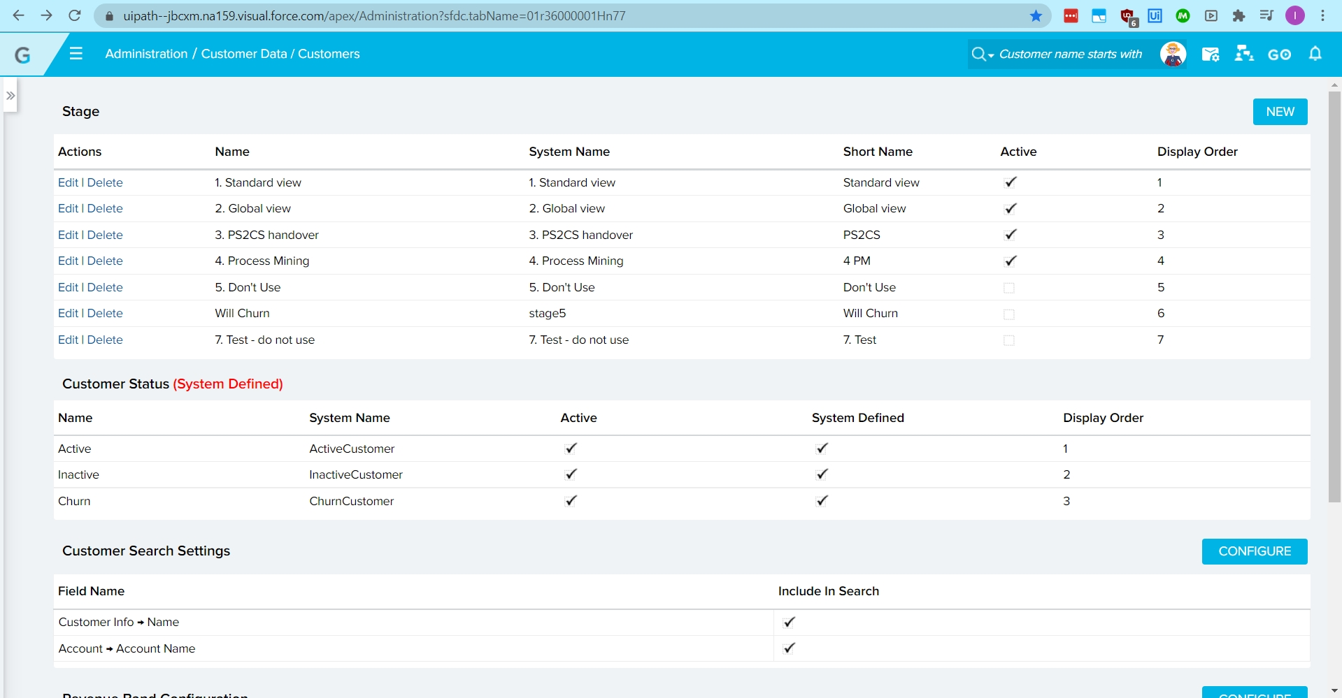Delete the 3. PS2CS handover stage

tap(105, 235)
